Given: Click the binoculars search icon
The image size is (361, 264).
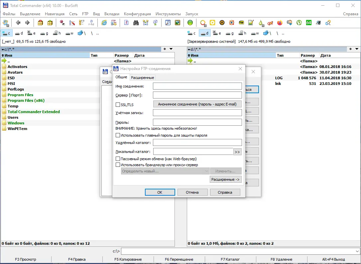Looking at the screenshot, I should [136, 23].
